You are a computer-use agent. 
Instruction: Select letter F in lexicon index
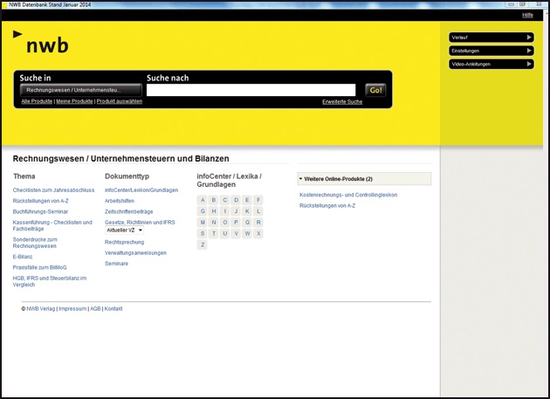pyautogui.click(x=258, y=200)
